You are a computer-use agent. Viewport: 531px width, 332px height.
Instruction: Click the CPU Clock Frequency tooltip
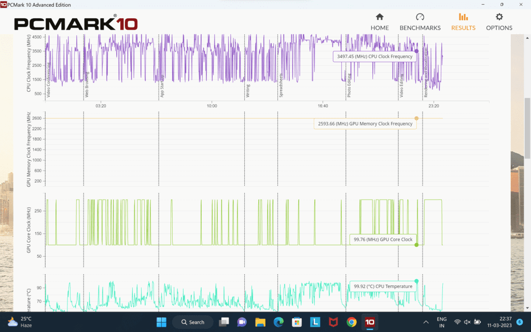point(374,57)
